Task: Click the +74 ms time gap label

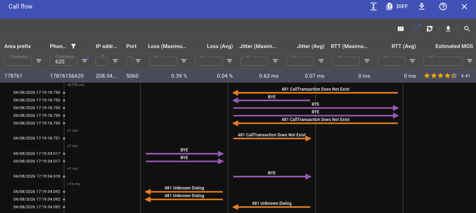Action: coord(73,184)
